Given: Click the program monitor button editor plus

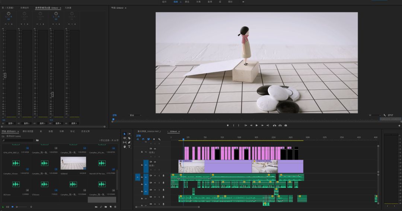Looking at the screenshot, I should click(399, 125).
